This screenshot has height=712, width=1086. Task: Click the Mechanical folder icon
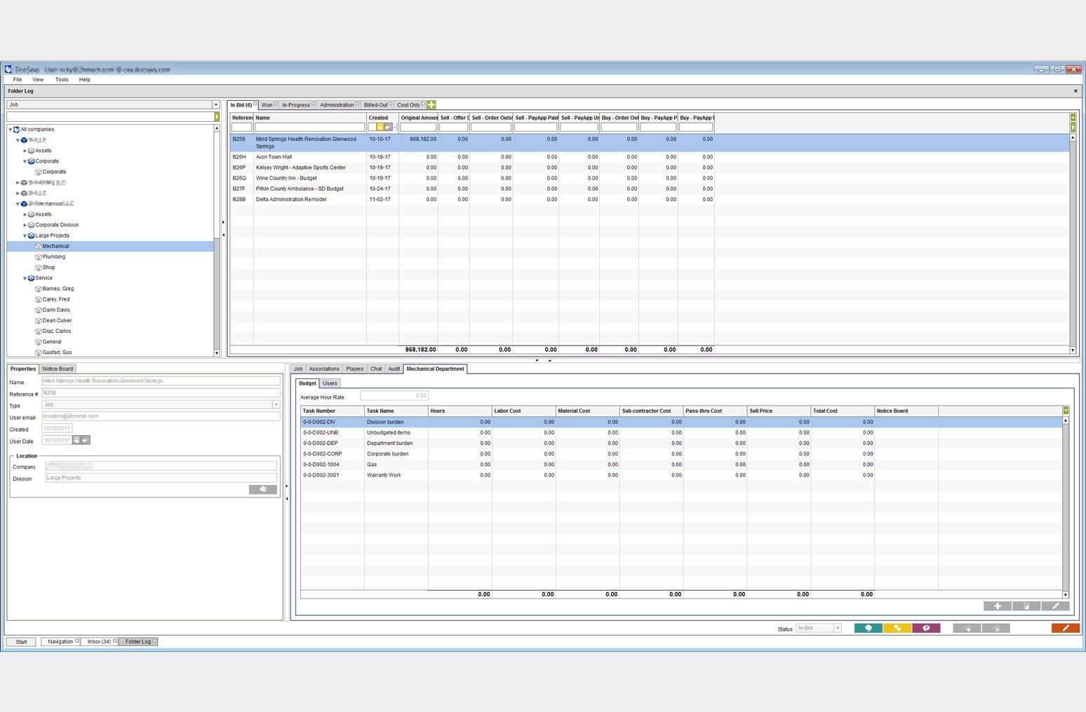tap(38, 247)
